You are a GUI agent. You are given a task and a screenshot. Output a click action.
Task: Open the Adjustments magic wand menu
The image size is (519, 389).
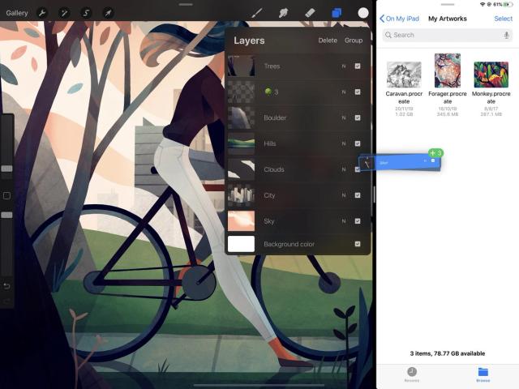pos(64,13)
